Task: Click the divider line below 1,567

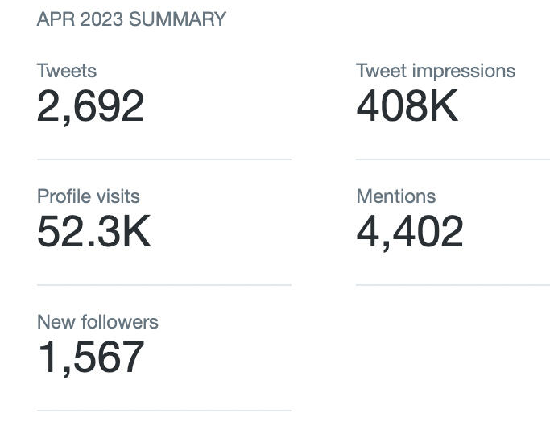Action: (163, 411)
